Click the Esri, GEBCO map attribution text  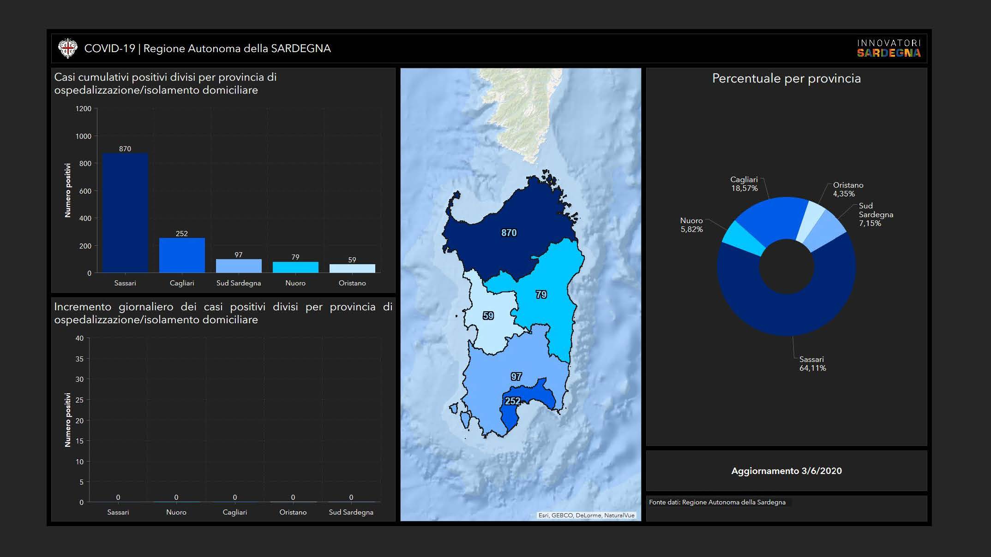coord(586,516)
